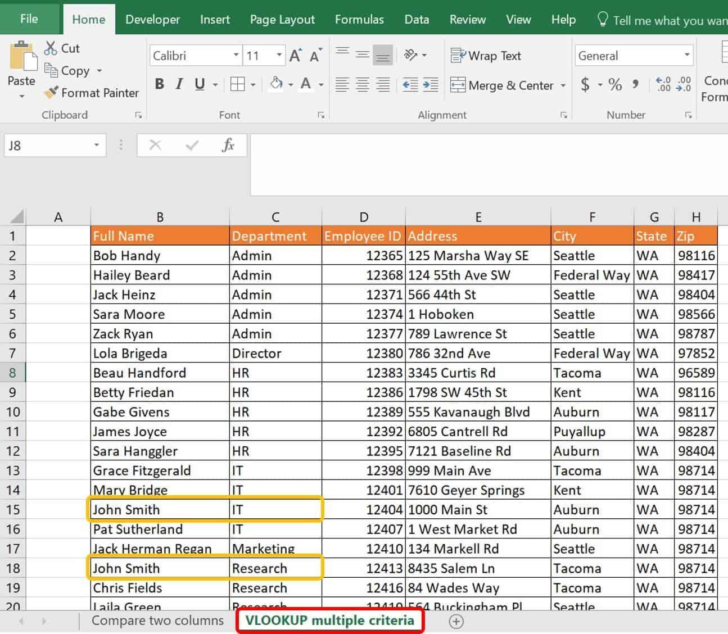Switch to the Formulas ribbon tab
728x634 pixels.
coord(359,20)
